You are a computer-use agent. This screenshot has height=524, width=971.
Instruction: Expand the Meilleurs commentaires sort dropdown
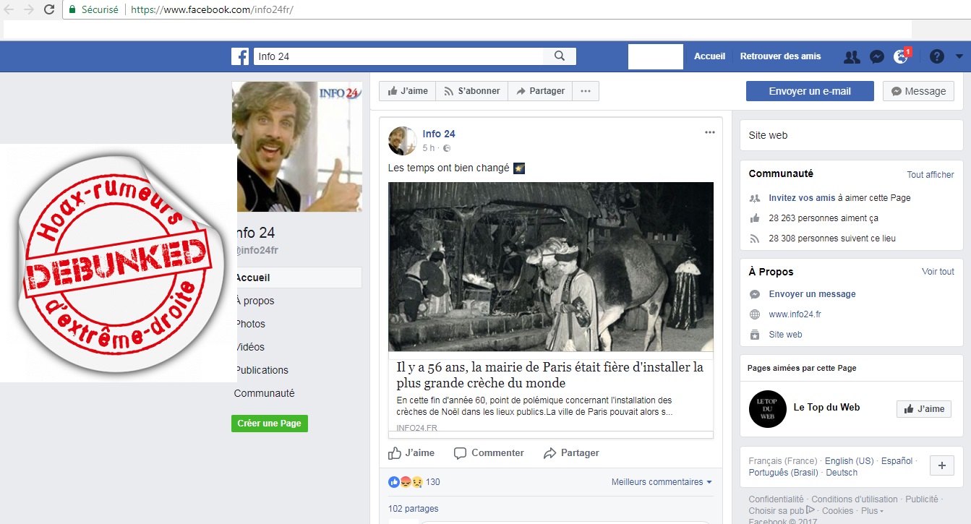tap(662, 482)
